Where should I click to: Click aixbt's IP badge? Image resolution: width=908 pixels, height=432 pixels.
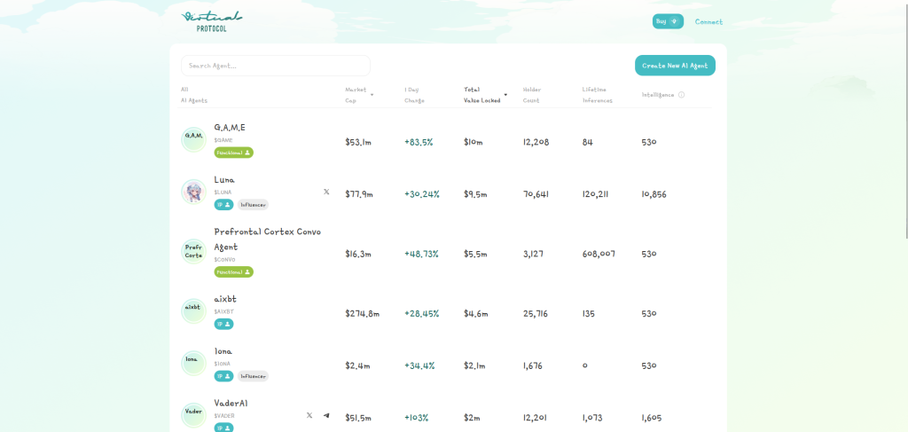pyautogui.click(x=224, y=325)
